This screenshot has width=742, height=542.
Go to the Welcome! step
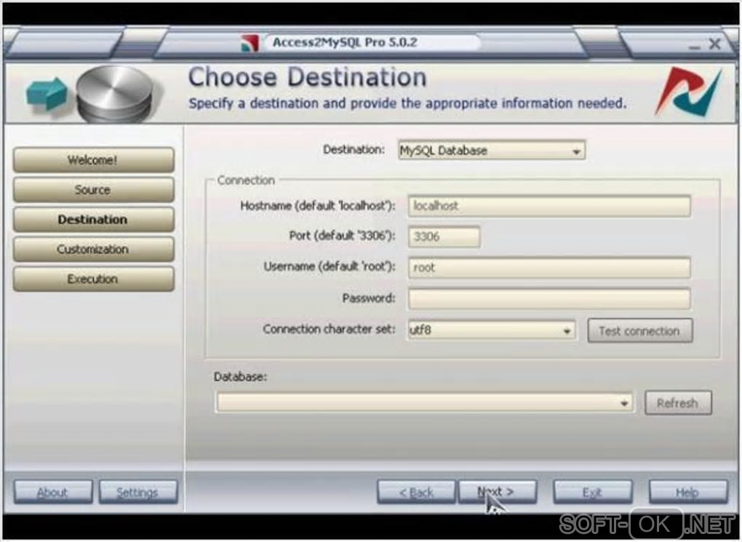coord(93,160)
